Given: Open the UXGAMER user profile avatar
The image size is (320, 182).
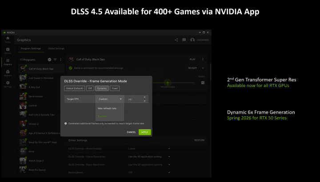Looking at the screenshot, I should [192, 40].
